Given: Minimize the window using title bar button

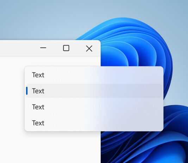Looking at the screenshot, I should point(43,48).
